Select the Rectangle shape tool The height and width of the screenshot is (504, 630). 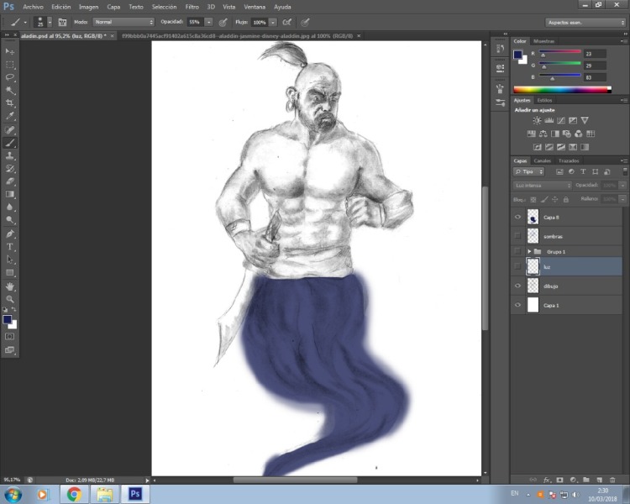(x=10, y=272)
